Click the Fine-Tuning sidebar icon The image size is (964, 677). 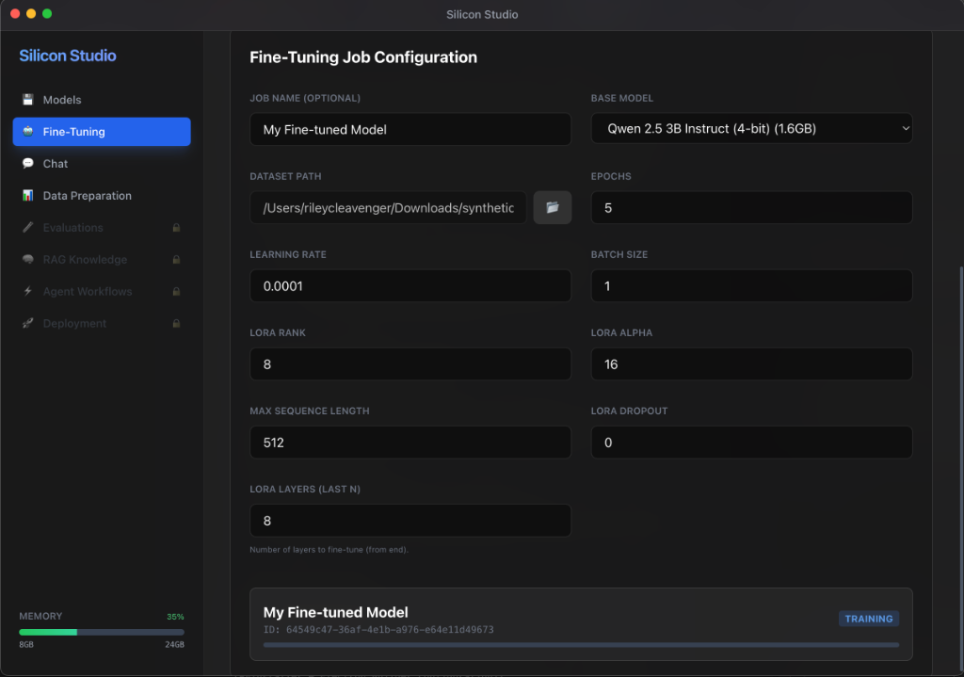click(27, 132)
